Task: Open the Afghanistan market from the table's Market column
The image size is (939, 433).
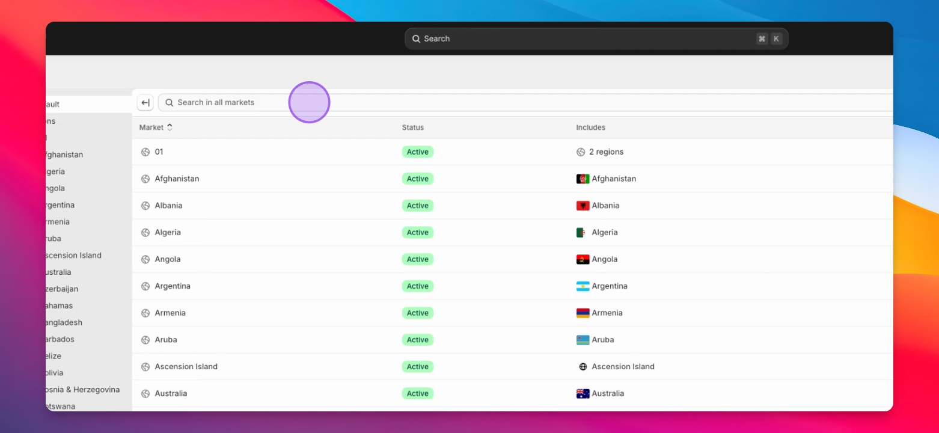Action: tap(177, 179)
